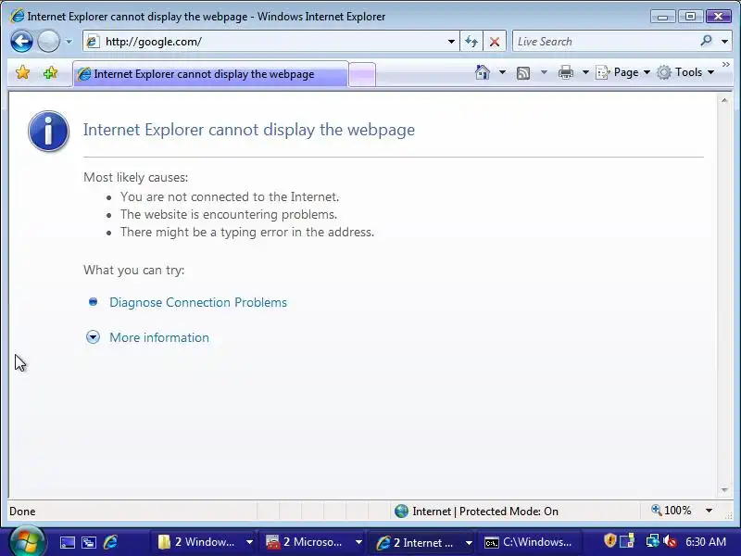The height and width of the screenshot is (556, 741).
Task: Click the address bar with google.com URL
Action: 265,42
